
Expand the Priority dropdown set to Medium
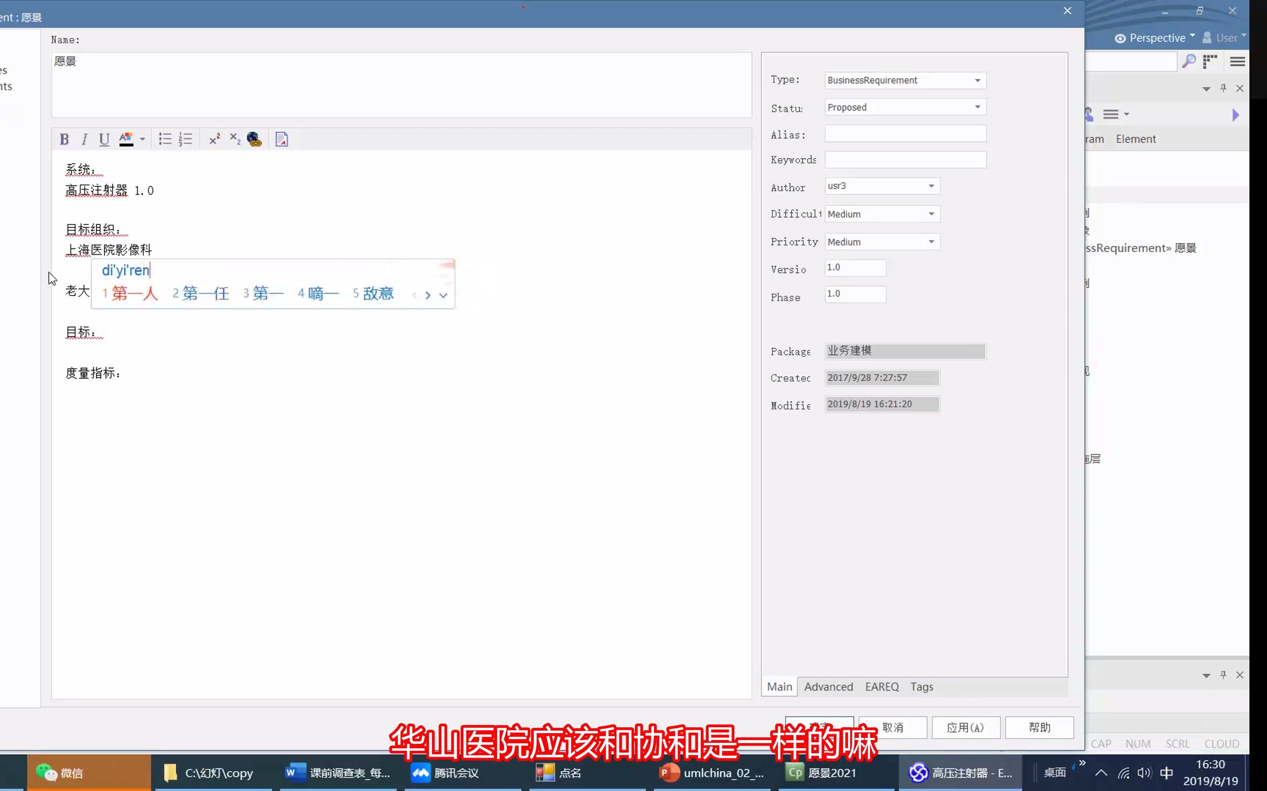click(932, 241)
